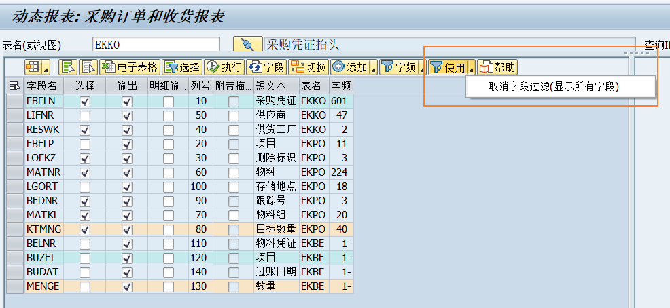Toggle the 选择 checkbox for LIFNR row
Viewport: 670px width, 308px height.
(x=85, y=115)
